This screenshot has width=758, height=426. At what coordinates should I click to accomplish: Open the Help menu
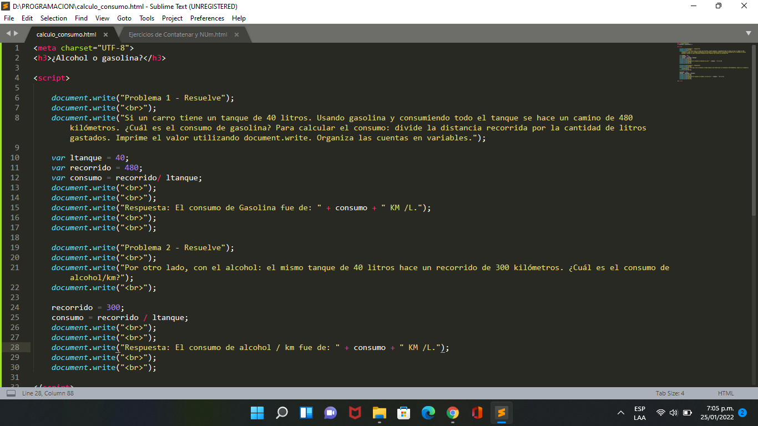(239, 18)
